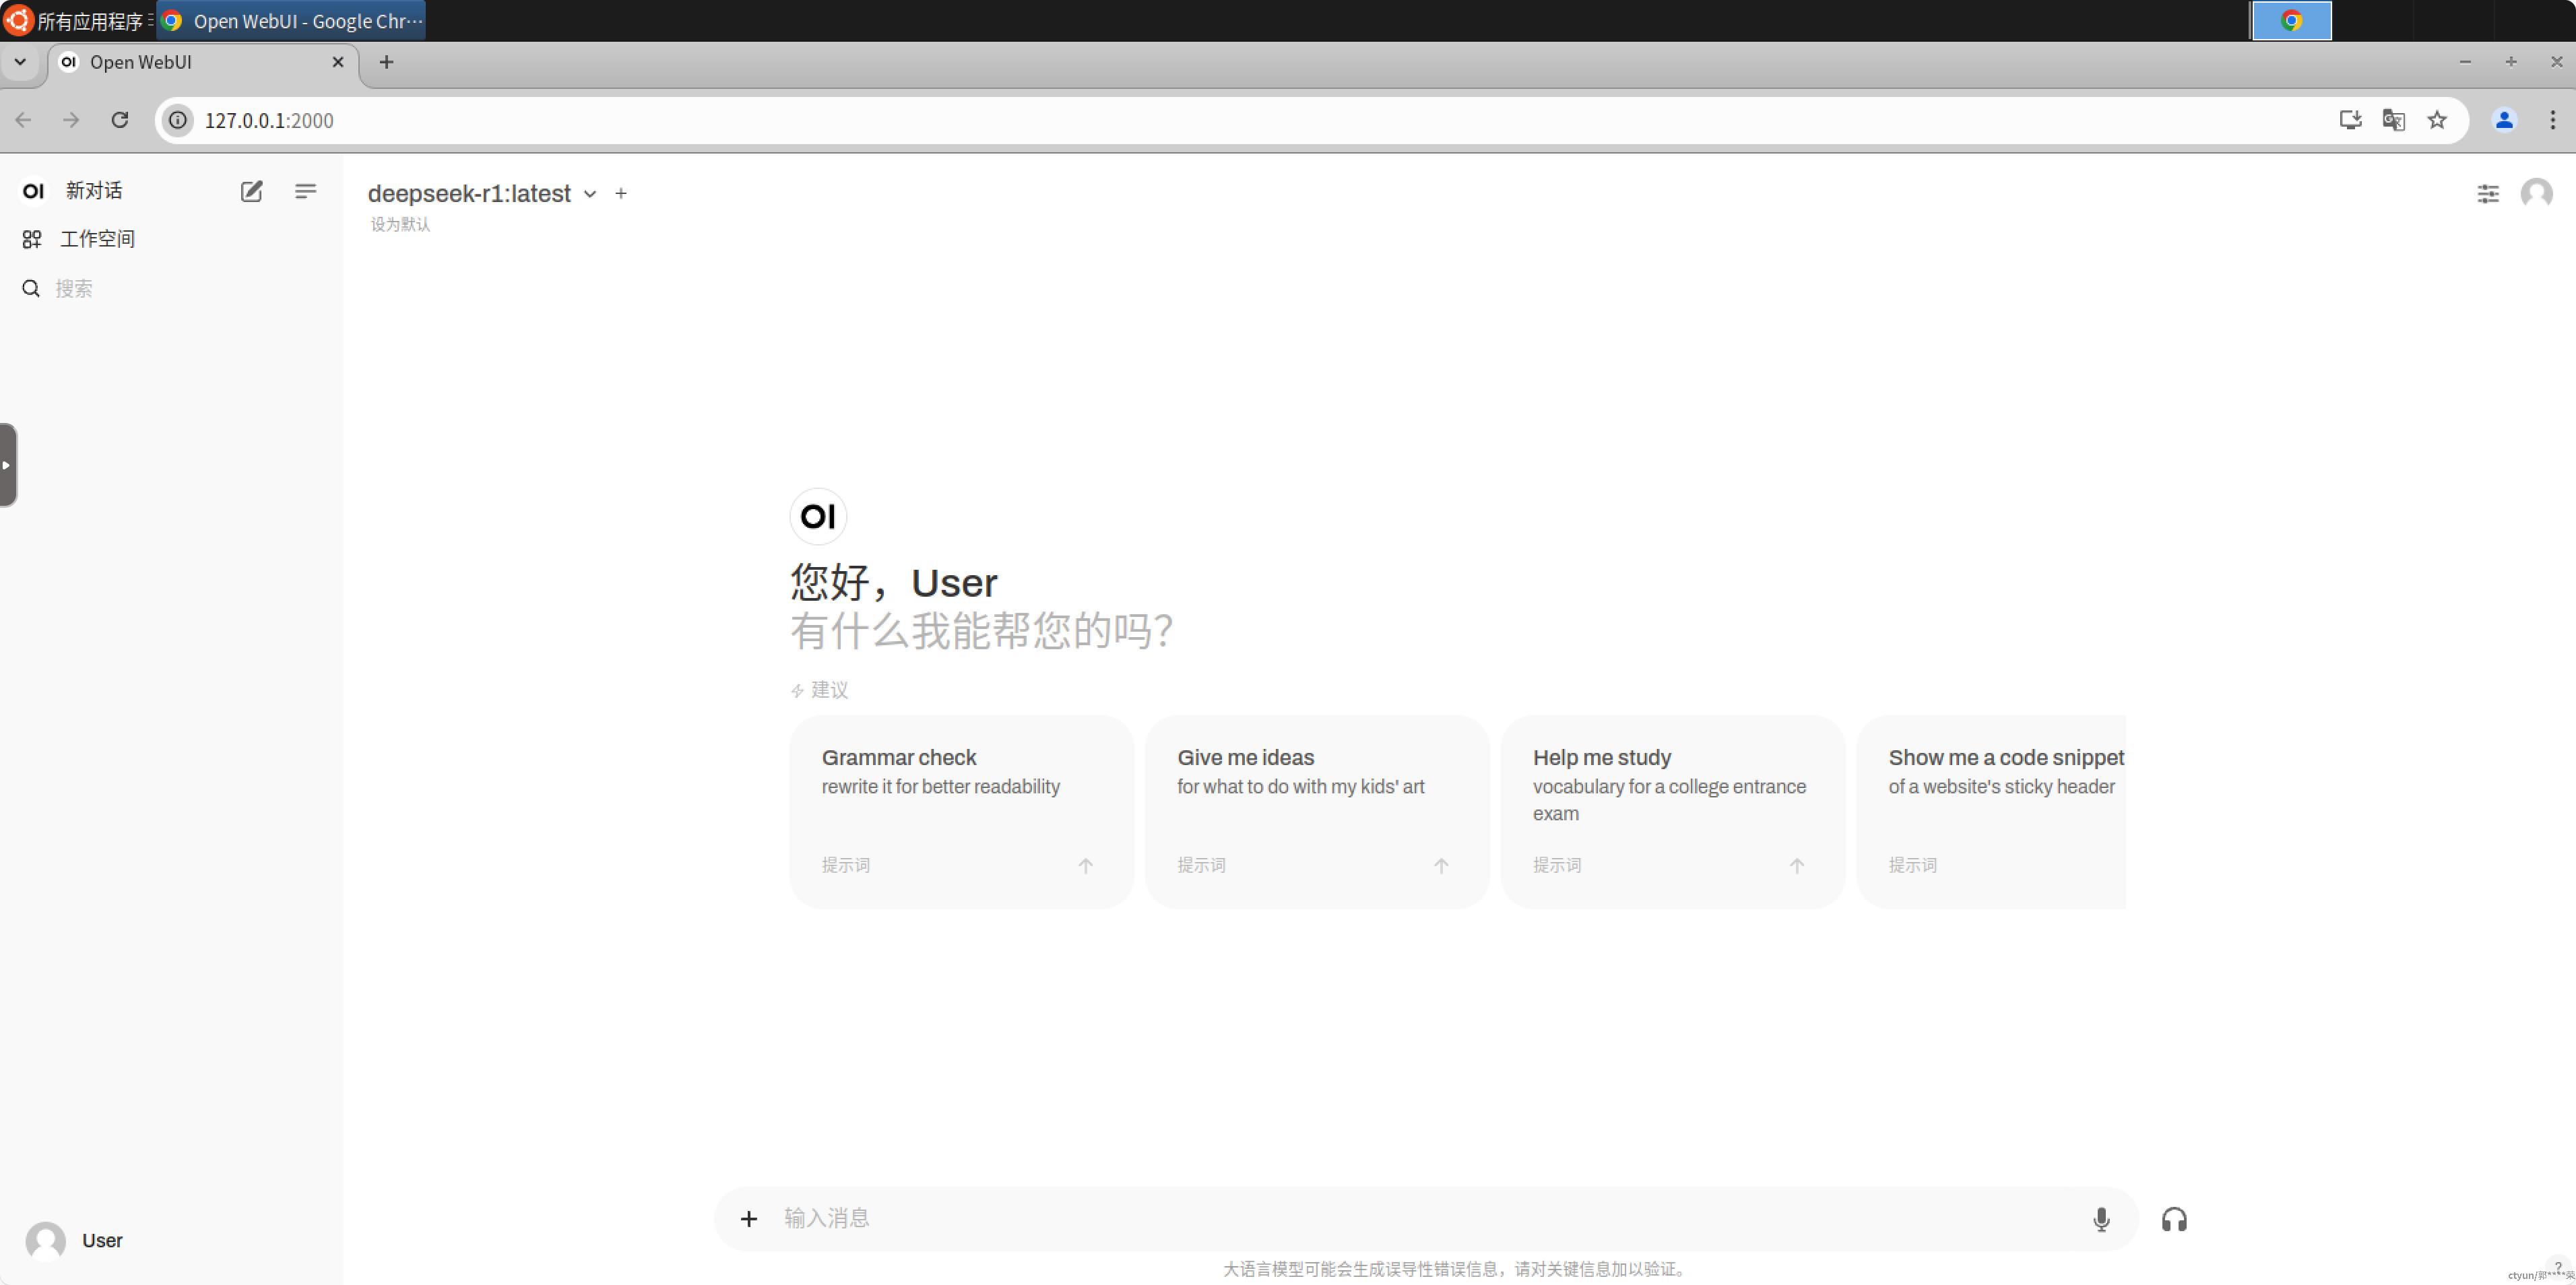The image size is (2576, 1285).
Task: Open the user avatar menu at top right
Action: tap(2536, 193)
